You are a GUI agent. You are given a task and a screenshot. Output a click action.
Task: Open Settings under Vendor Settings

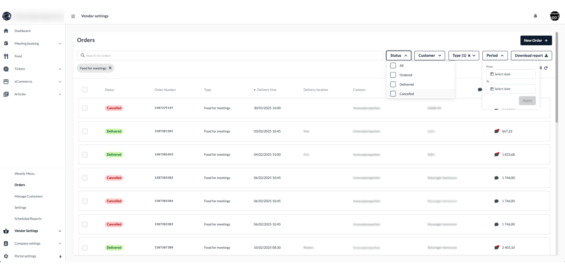tap(20, 207)
